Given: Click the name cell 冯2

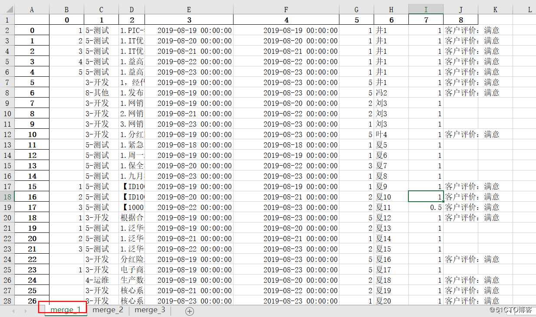Looking at the screenshot, I should tap(391, 93).
